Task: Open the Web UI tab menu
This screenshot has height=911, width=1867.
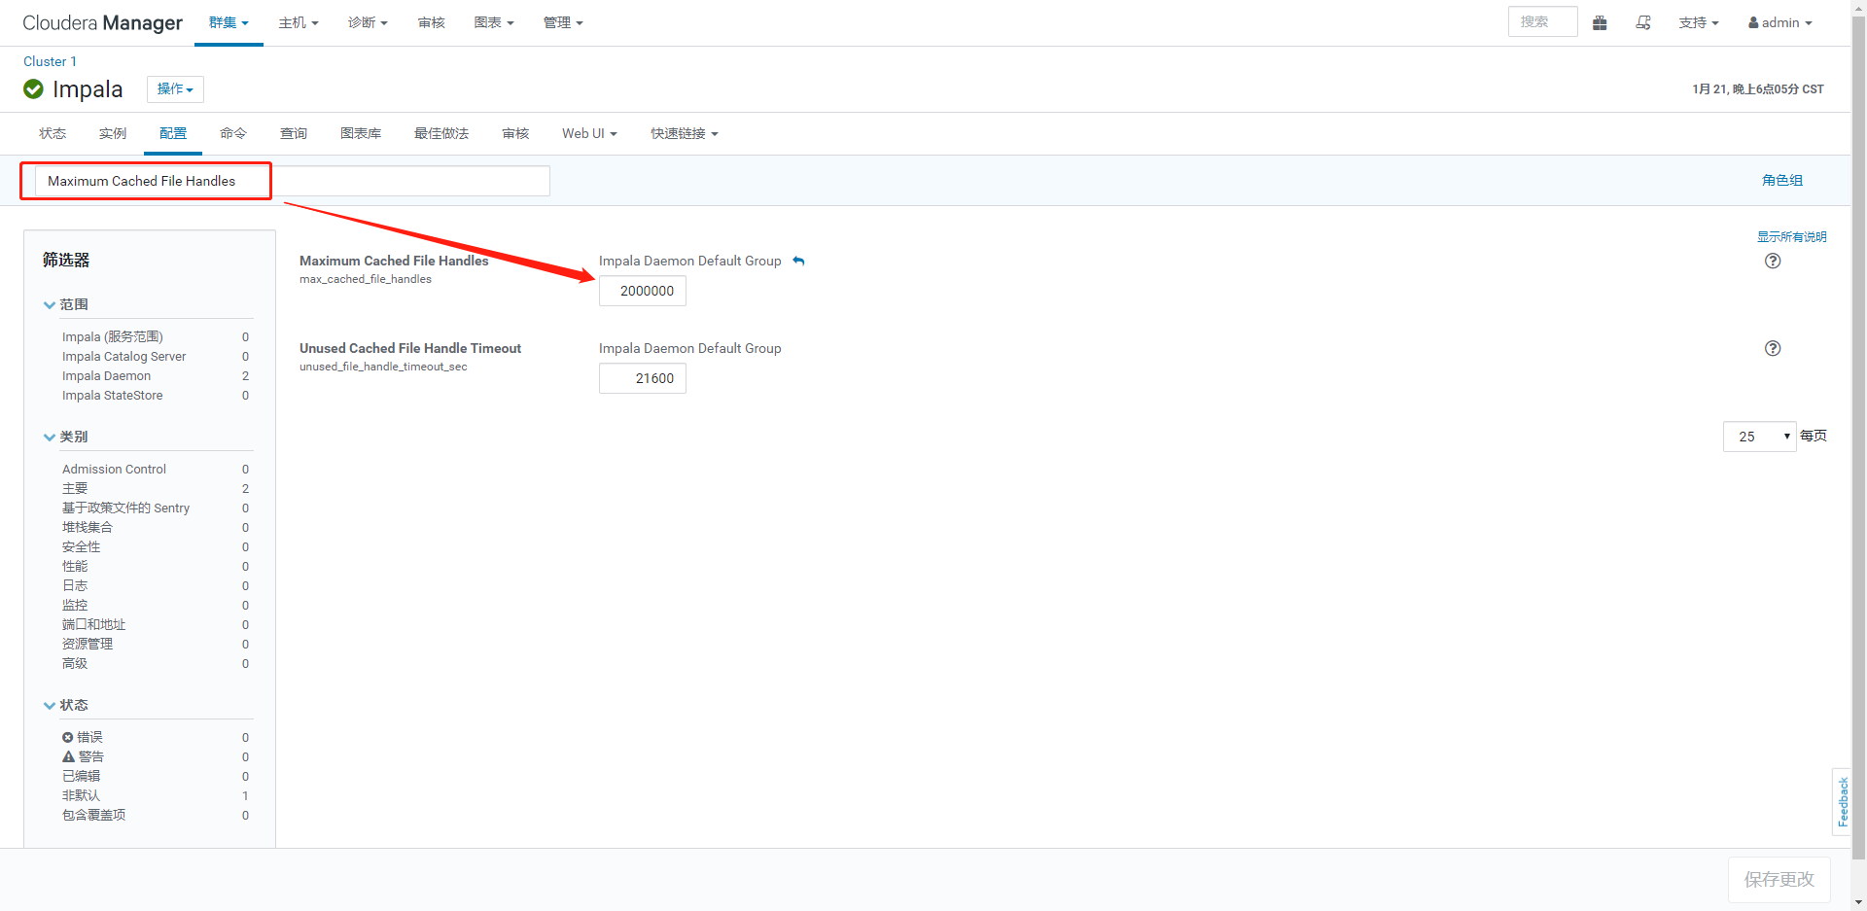Action: [588, 133]
